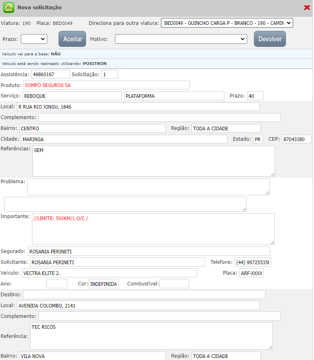The image size is (314, 360).
Task: Expand the Prazo dropdown
Action: (34, 39)
